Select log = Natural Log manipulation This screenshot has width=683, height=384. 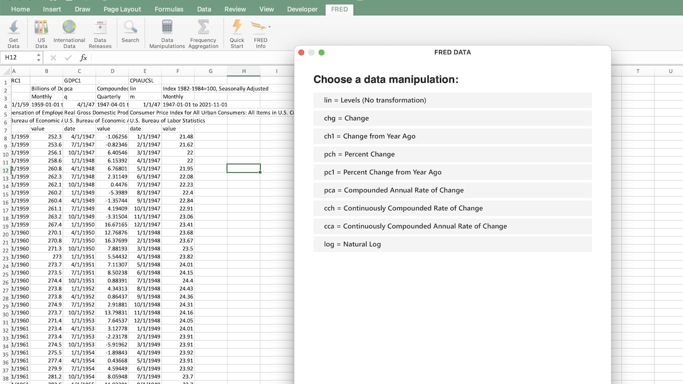pyautogui.click(x=452, y=244)
